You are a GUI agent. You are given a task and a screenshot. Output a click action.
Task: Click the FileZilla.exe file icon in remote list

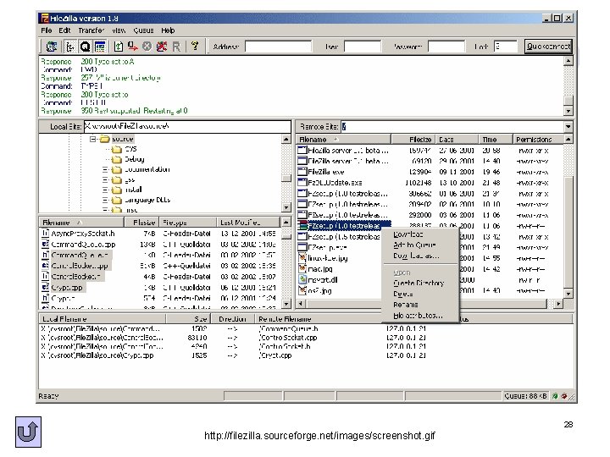[302, 172]
